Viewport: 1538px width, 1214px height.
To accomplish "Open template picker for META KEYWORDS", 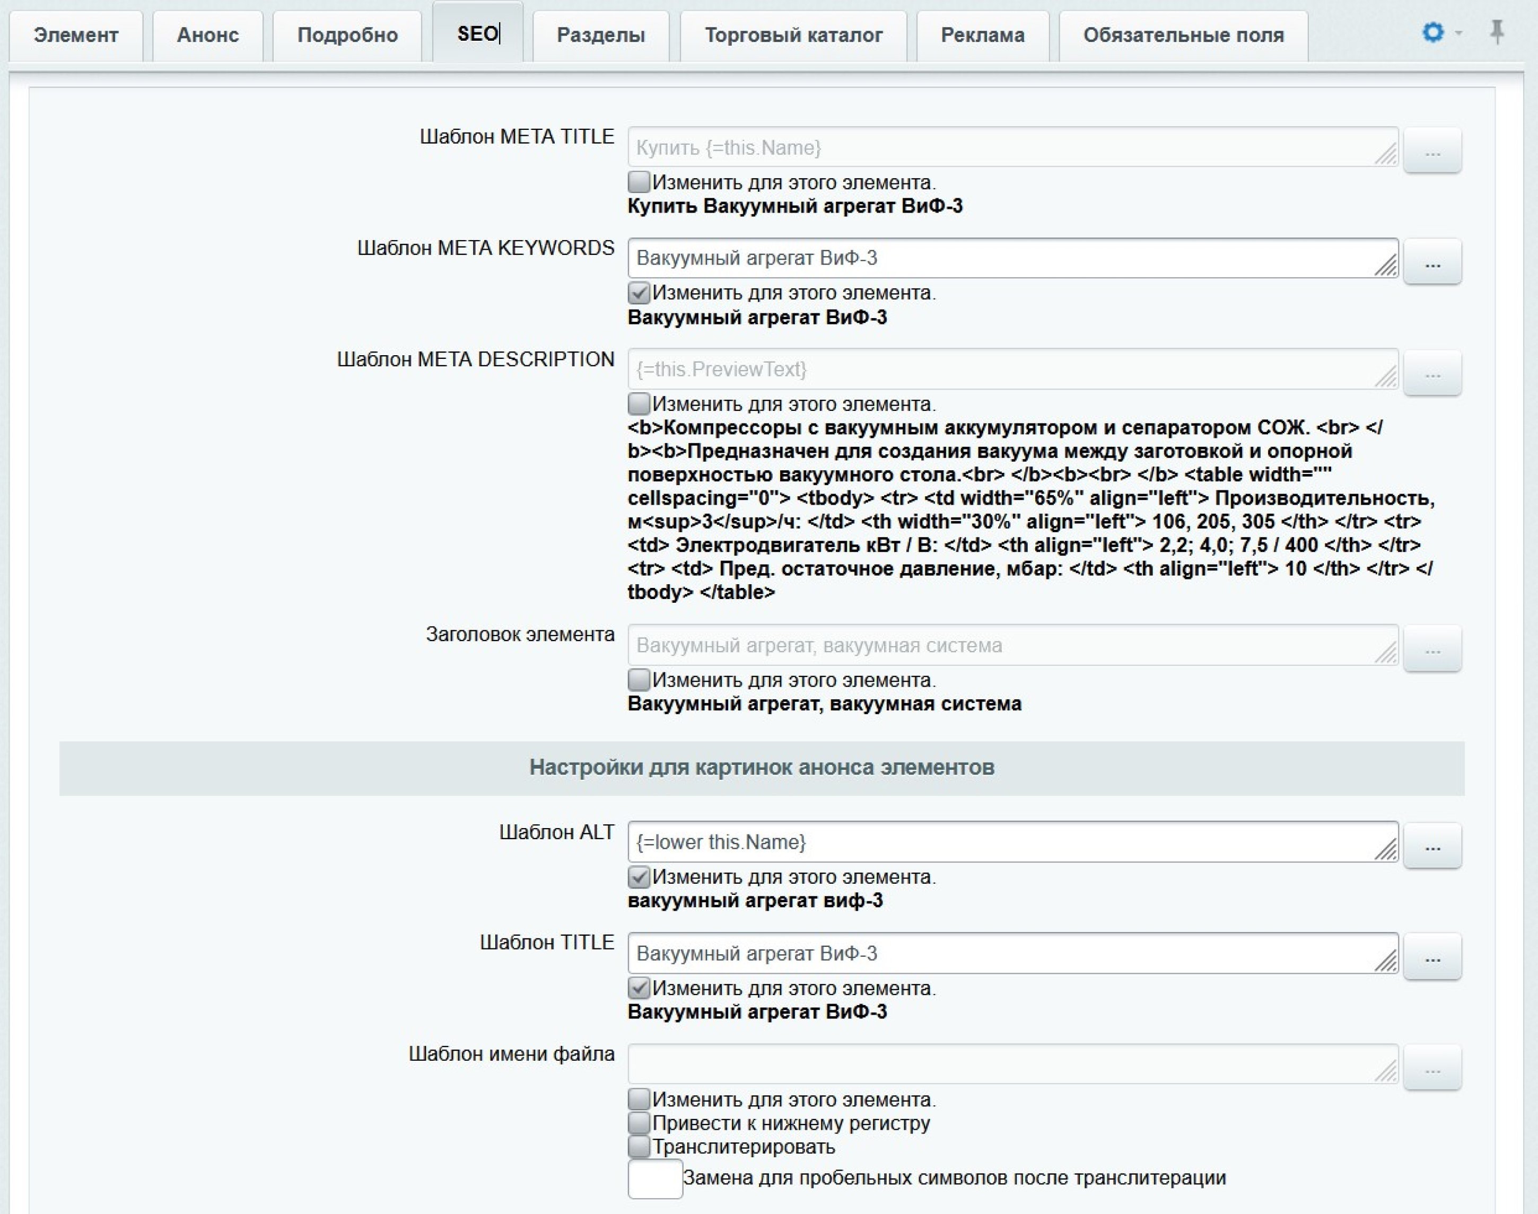I will tap(1432, 262).
